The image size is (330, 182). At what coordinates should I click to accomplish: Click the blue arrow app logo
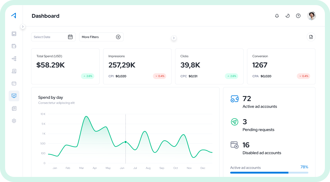14,16
